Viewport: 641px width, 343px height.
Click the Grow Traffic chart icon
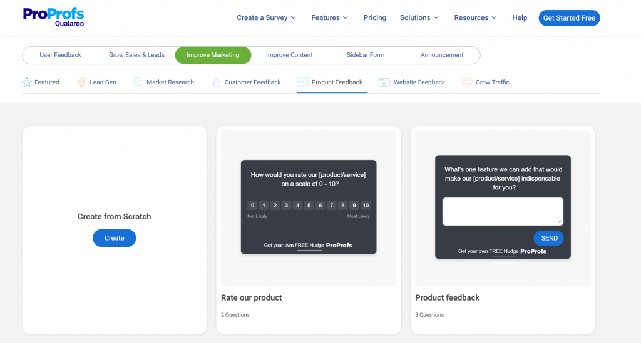click(x=467, y=82)
